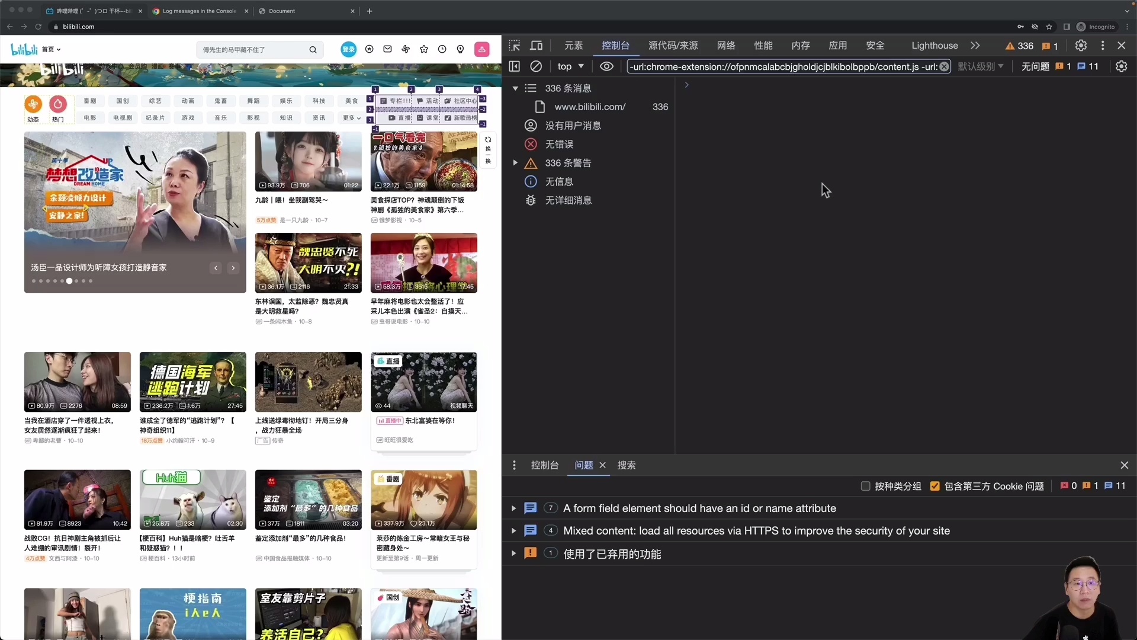Expand the mixed content HTTPS issue
This screenshot has height=640, width=1137.
[513, 531]
